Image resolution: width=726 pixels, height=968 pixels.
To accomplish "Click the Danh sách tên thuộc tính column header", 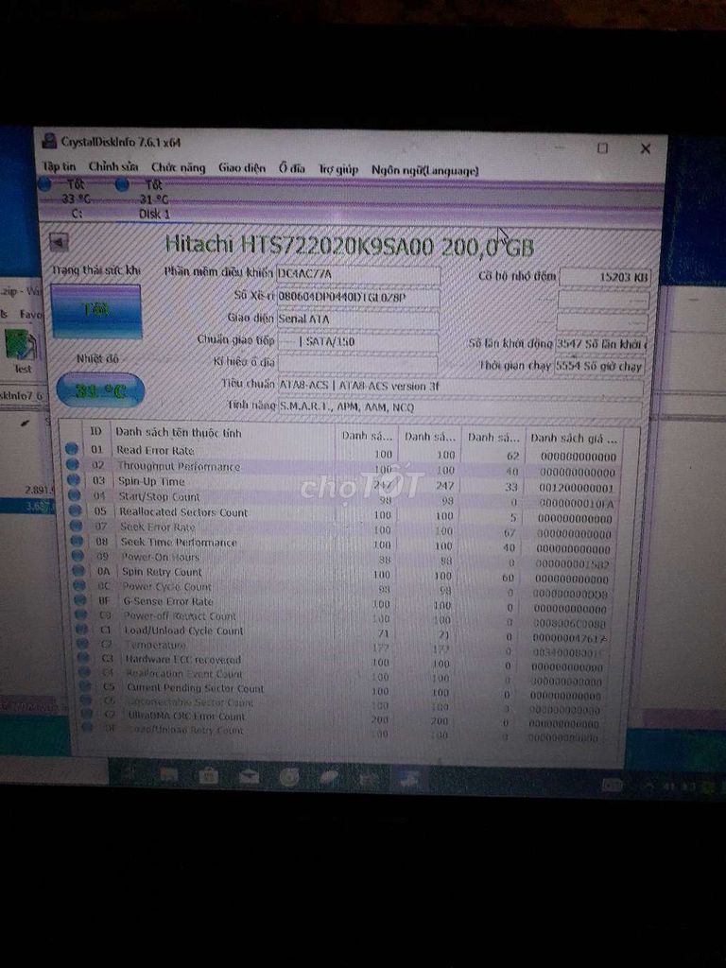I will [x=223, y=433].
